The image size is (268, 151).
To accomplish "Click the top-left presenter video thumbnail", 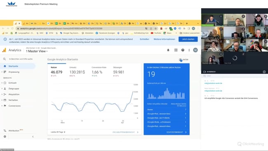I will coord(212,20).
